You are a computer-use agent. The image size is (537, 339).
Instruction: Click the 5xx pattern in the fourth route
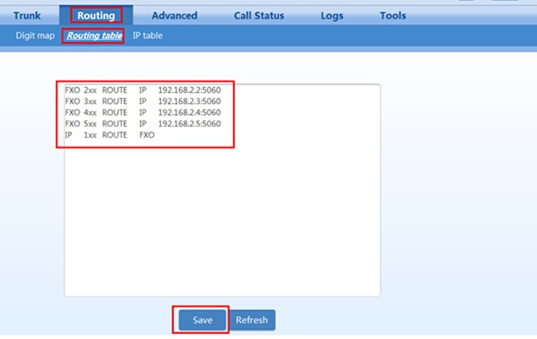(x=90, y=124)
